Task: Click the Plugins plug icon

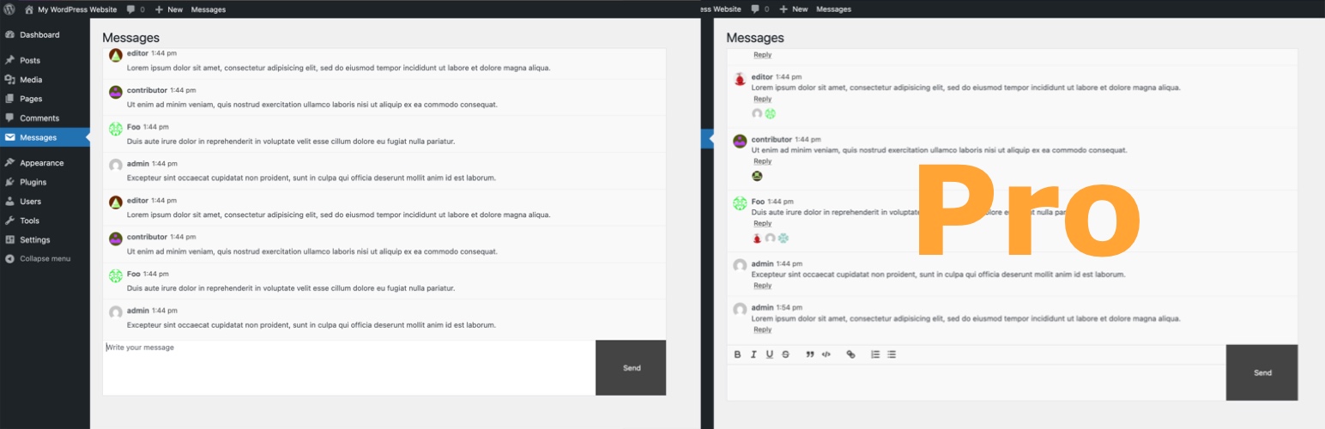Action: click(9, 182)
